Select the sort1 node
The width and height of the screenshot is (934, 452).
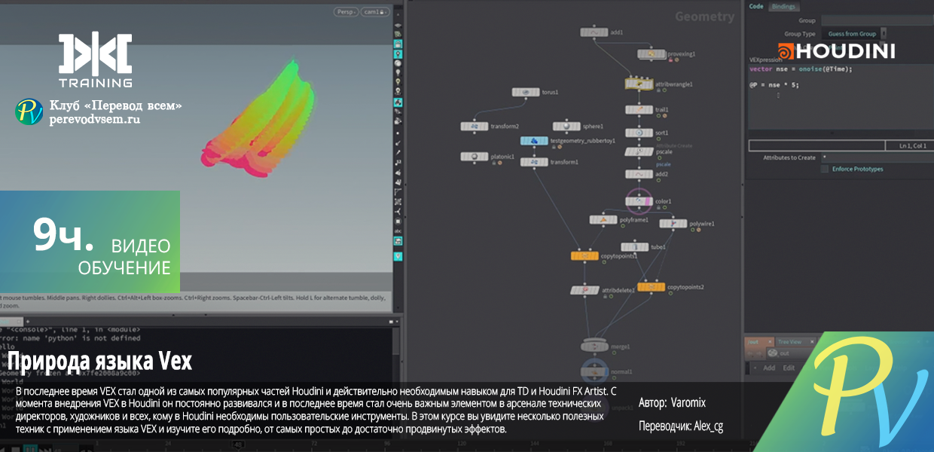639,133
